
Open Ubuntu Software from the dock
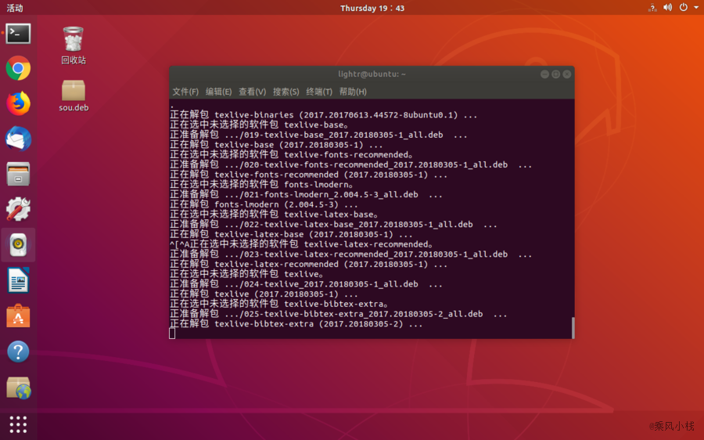[18, 316]
